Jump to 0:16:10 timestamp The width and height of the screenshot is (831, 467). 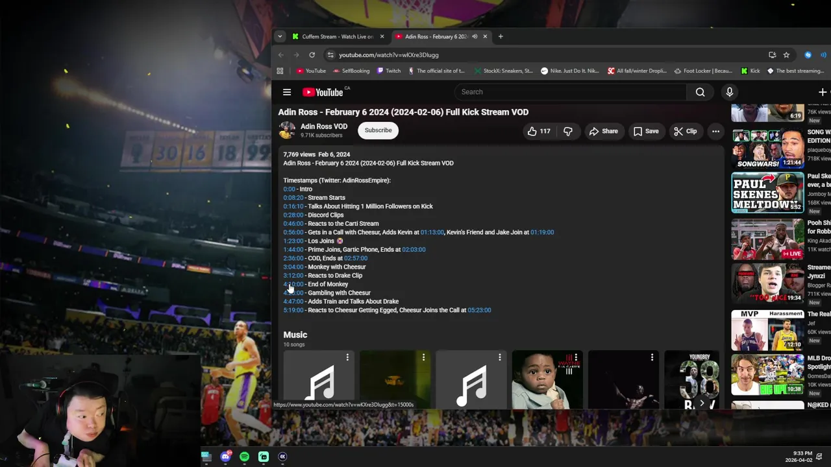click(x=293, y=206)
